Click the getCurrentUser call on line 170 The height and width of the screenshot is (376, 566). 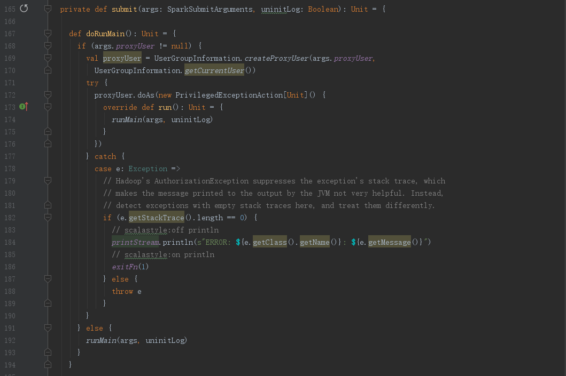click(214, 70)
